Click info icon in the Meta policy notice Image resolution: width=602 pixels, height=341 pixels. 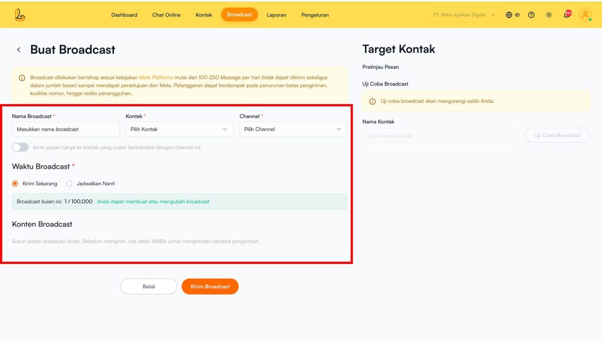tap(22, 78)
